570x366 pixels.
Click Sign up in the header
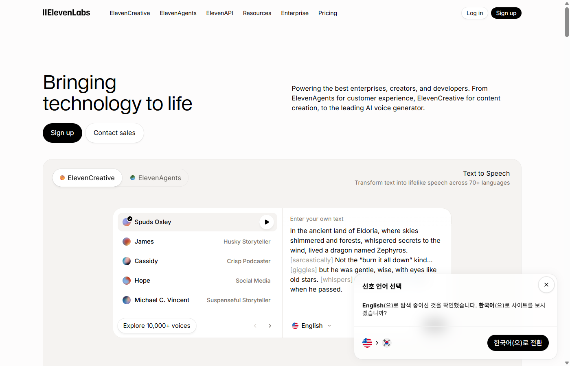click(x=506, y=13)
